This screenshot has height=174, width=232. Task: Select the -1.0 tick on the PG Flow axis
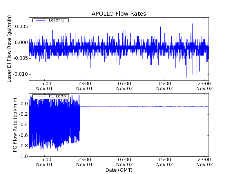point(23,156)
